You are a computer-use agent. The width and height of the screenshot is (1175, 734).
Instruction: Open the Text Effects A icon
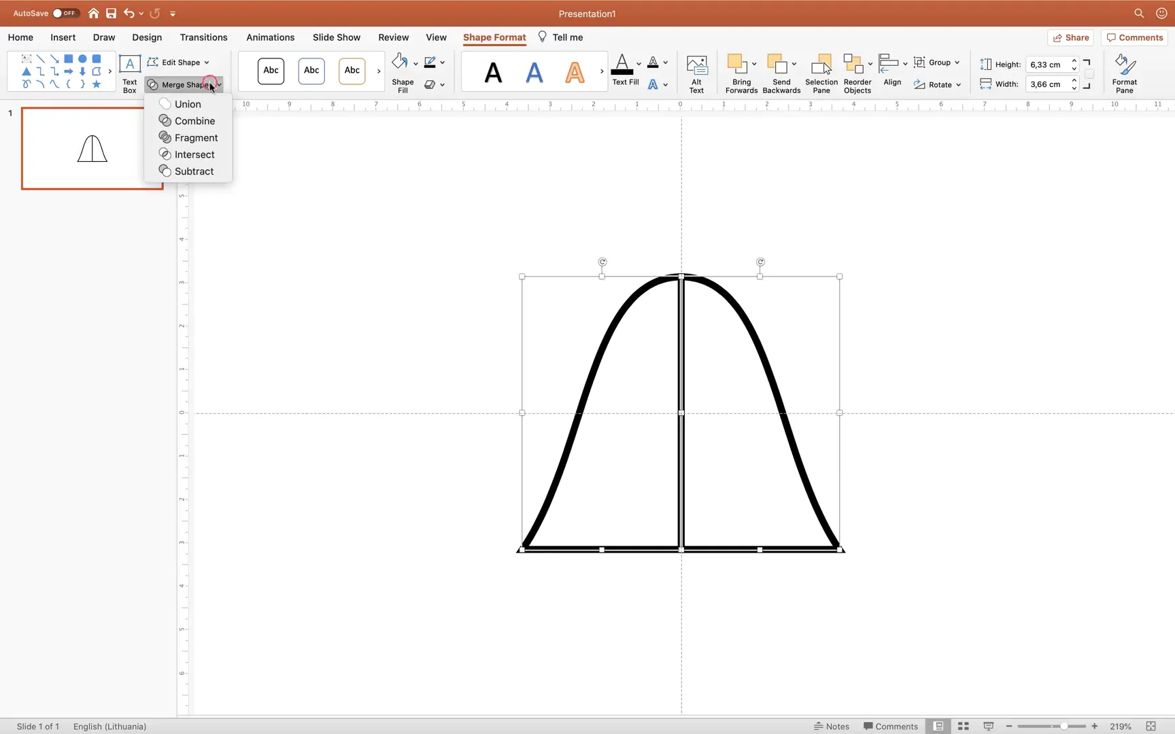pyautogui.click(x=653, y=84)
